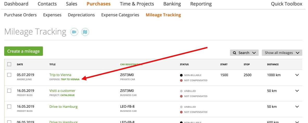Image resolution: width=308 pixels, height=123 pixels.
Task: Switch to Purchase Orders tab
Action: pos(21,15)
